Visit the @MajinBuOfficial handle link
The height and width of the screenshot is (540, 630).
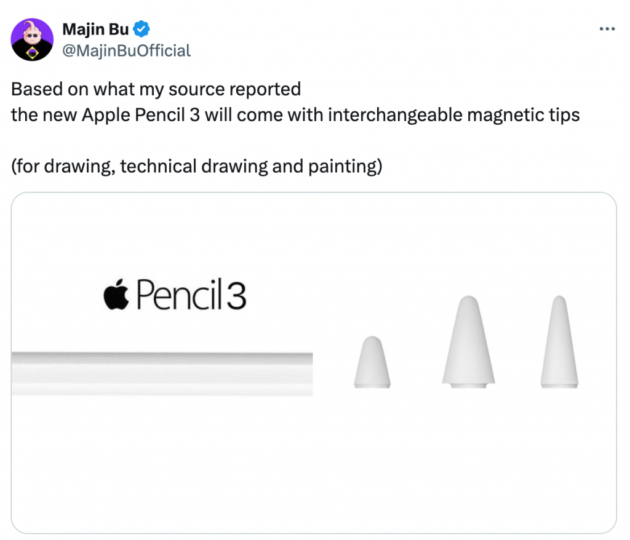(127, 50)
